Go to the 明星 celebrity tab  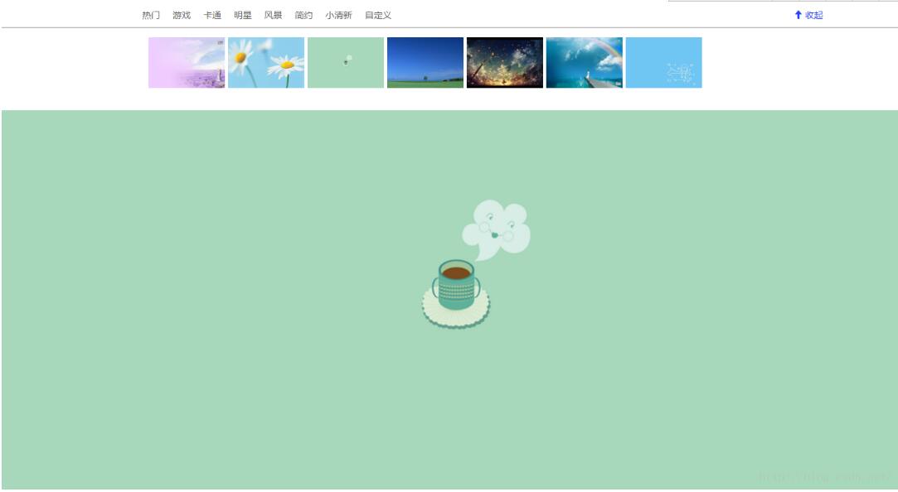242,15
